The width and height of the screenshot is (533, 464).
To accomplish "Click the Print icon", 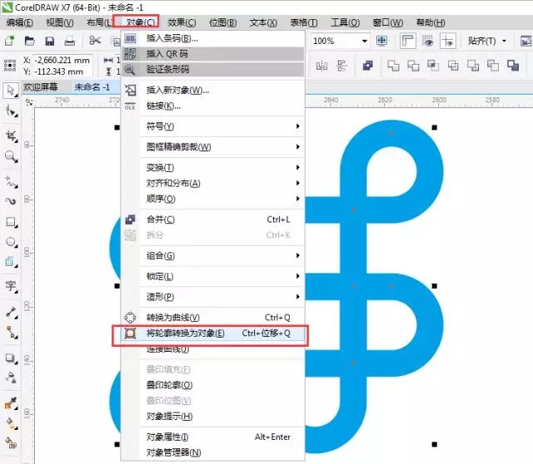I will click(x=70, y=41).
